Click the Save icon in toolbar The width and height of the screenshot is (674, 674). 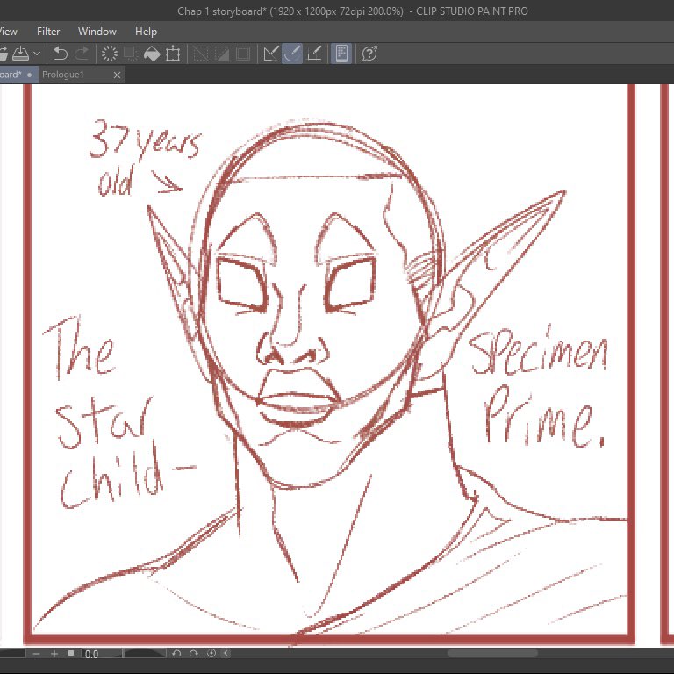pyautogui.click(x=20, y=54)
